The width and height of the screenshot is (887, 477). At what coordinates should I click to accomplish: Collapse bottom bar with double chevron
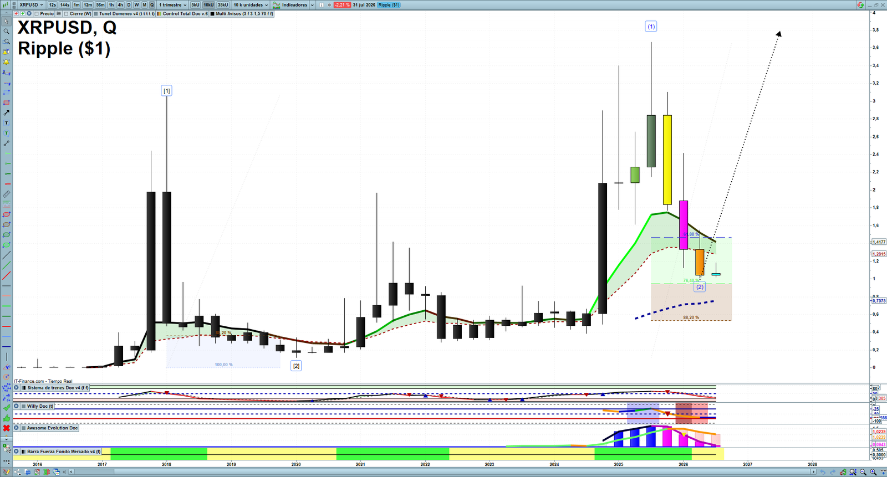(x=64, y=472)
